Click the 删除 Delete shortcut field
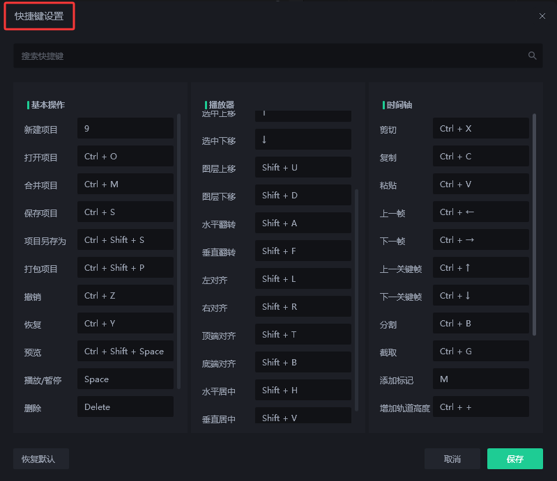Screen dimensions: 557x481 tap(125, 407)
